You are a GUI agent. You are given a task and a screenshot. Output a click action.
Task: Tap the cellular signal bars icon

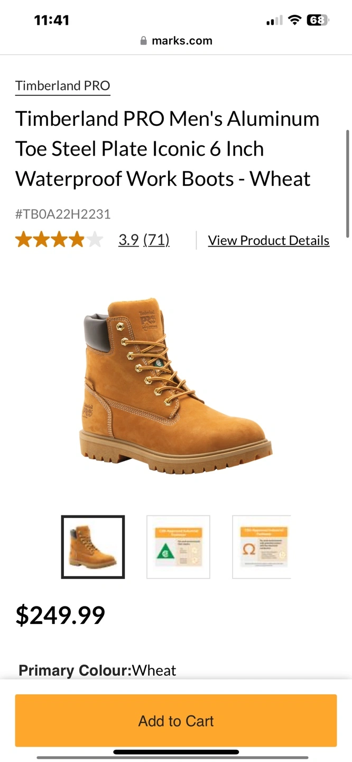(275, 21)
